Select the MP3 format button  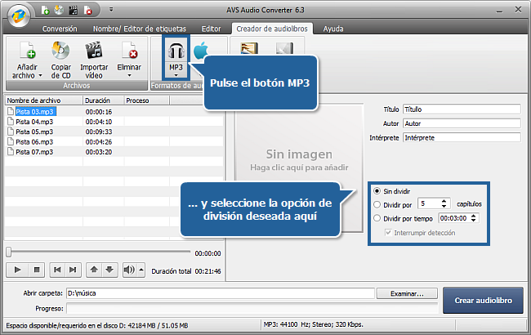(176, 54)
